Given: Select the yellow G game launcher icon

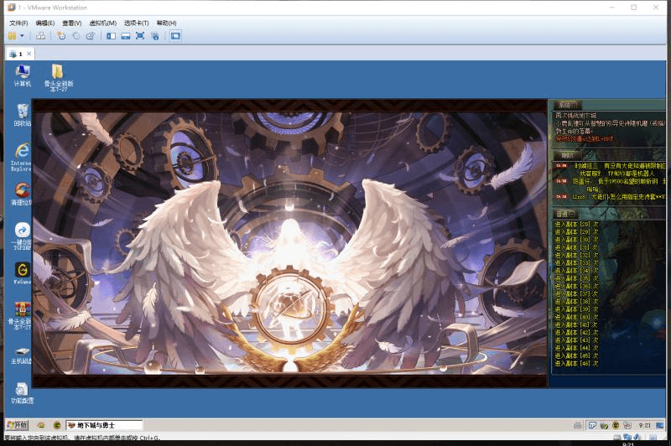Looking at the screenshot, I should coord(23,272).
